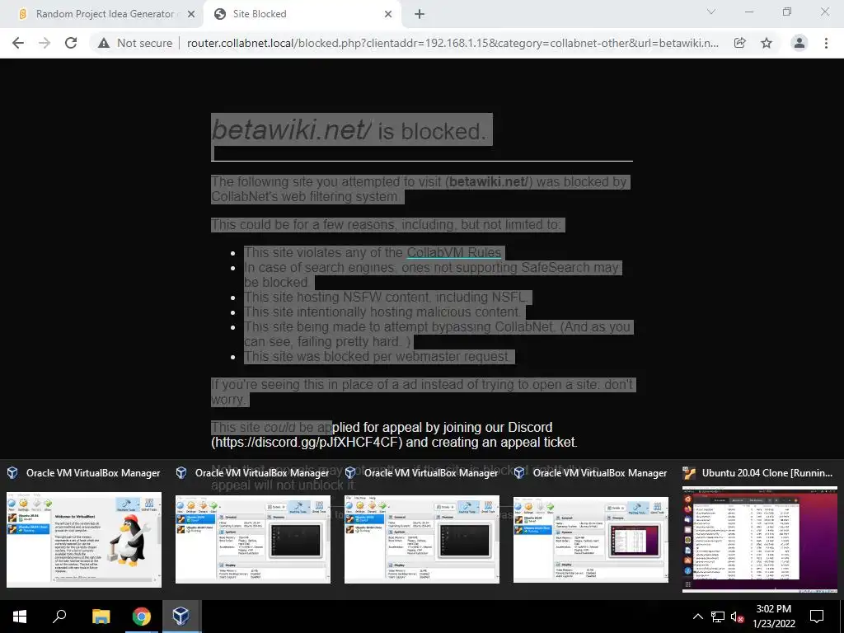Go back to the previous page
The width and height of the screenshot is (844, 633).
(18, 43)
